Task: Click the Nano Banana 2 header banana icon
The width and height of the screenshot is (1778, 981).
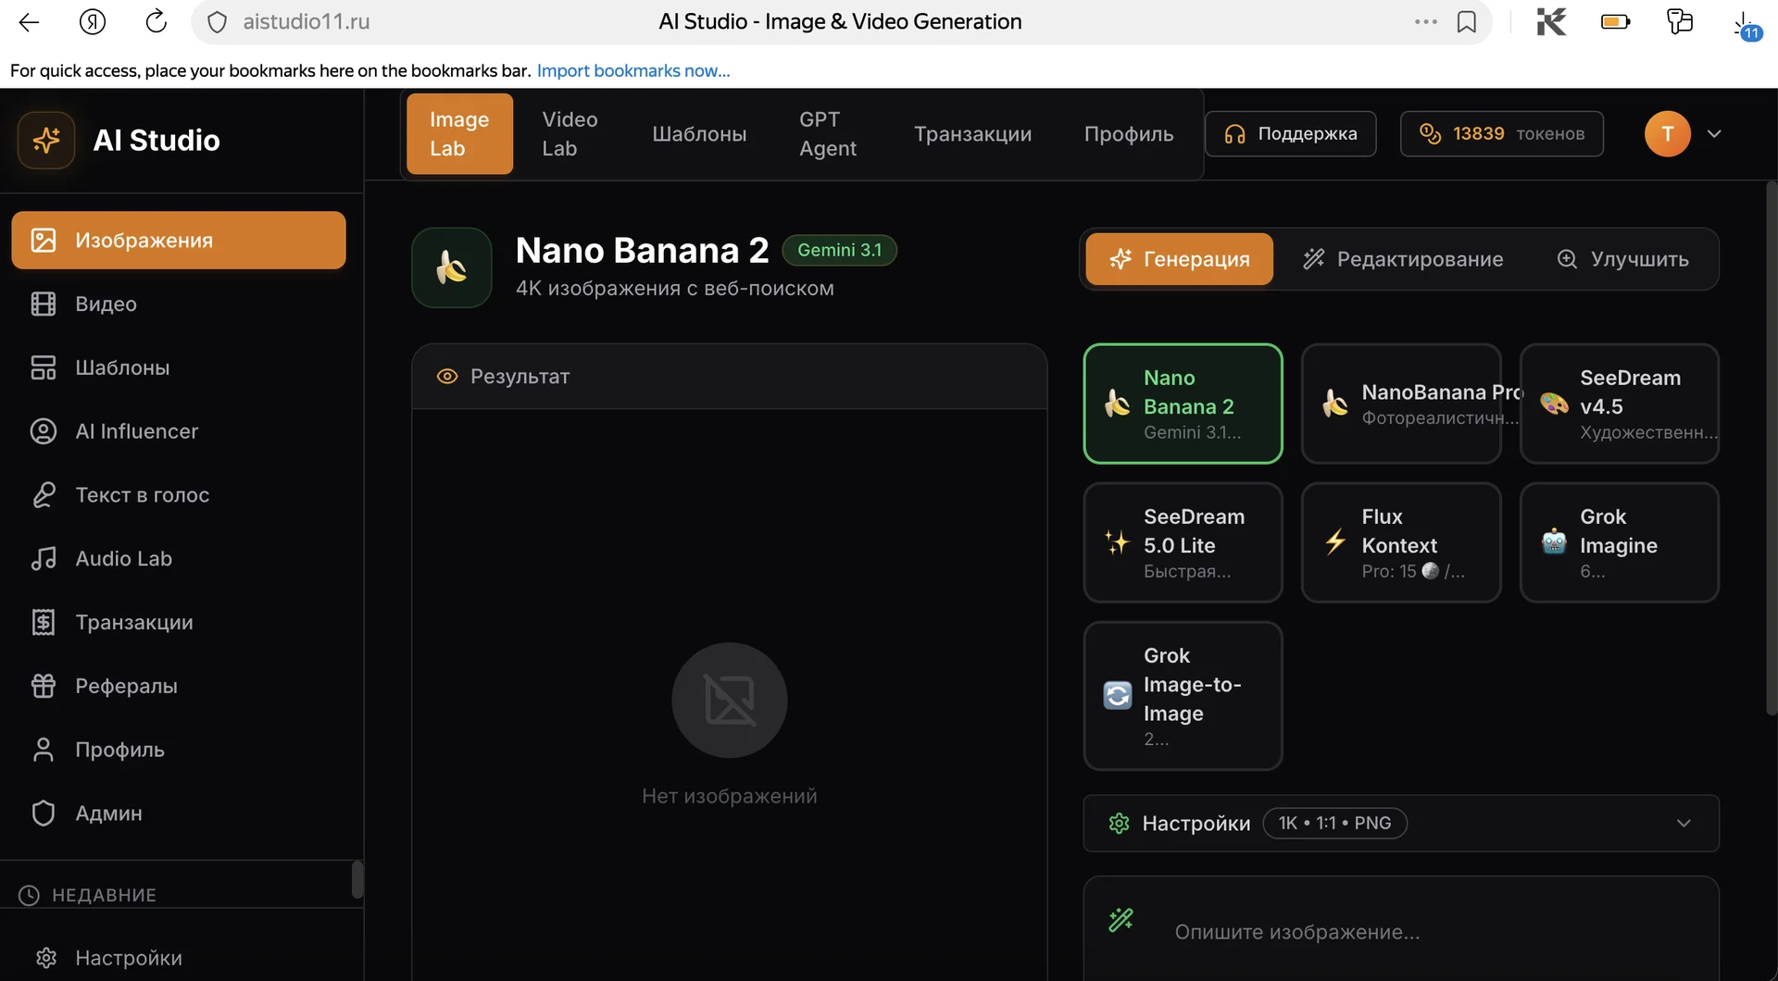Action: tap(452, 267)
